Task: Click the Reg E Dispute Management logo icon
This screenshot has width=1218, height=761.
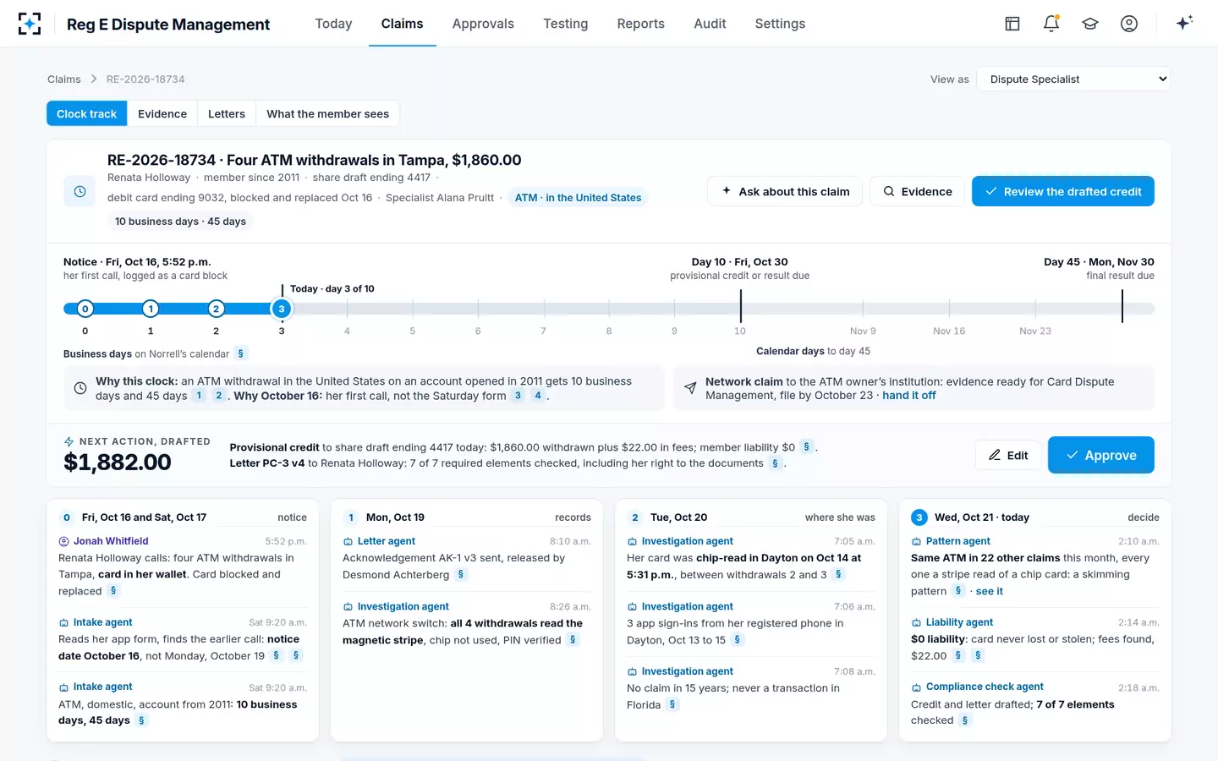Action: coord(30,24)
